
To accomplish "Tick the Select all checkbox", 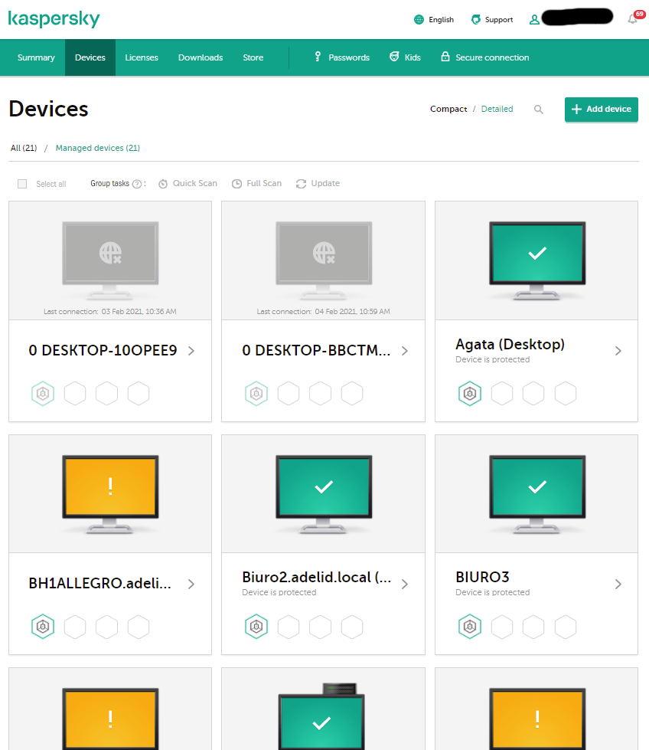I will pyautogui.click(x=22, y=184).
